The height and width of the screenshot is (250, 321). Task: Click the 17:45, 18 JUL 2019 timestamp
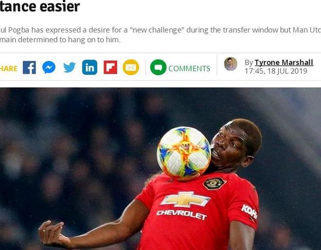(x=276, y=71)
